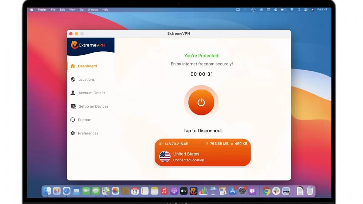The width and height of the screenshot is (363, 204).
Task: Toggle the VPN connection power button
Action: click(x=201, y=102)
